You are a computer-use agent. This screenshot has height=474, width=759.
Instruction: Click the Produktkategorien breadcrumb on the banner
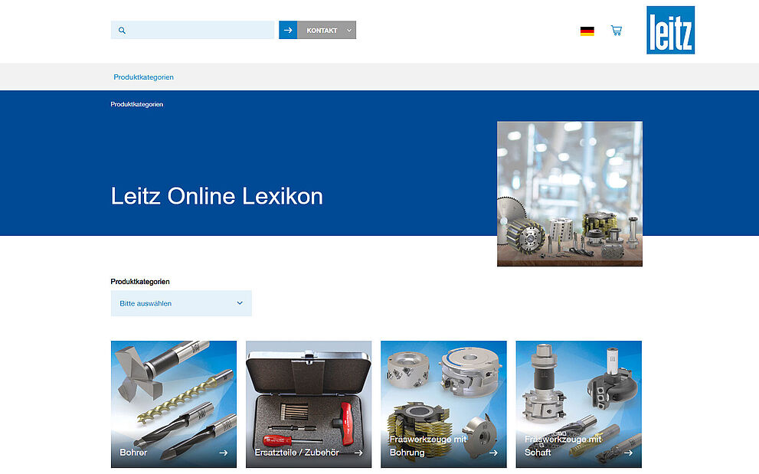click(x=136, y=104)
